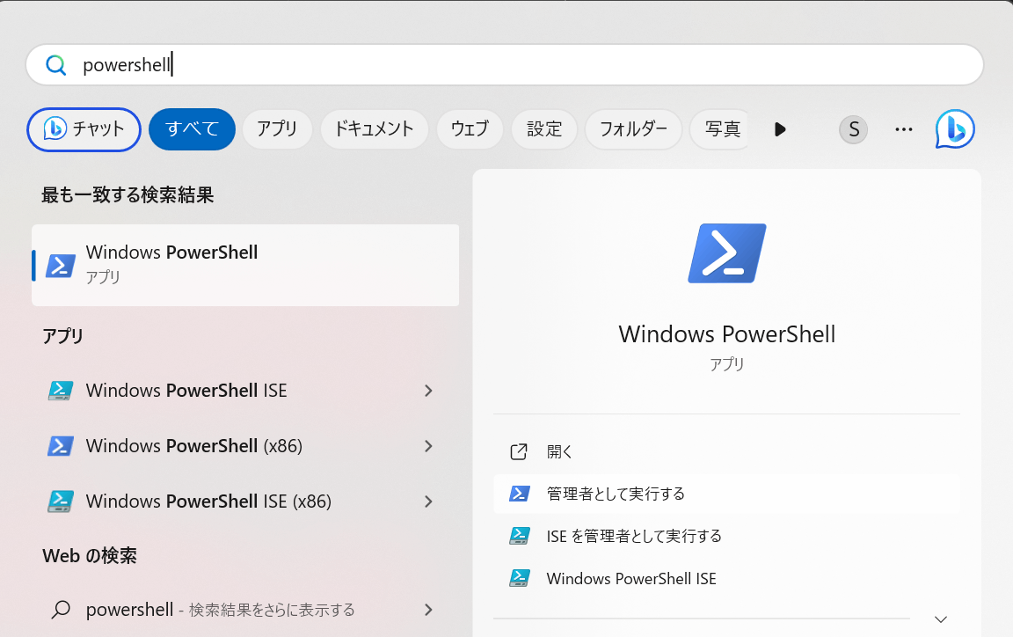Click the アプリ section heading
This screenshot has width=1013, height=637.
point(62,336)
